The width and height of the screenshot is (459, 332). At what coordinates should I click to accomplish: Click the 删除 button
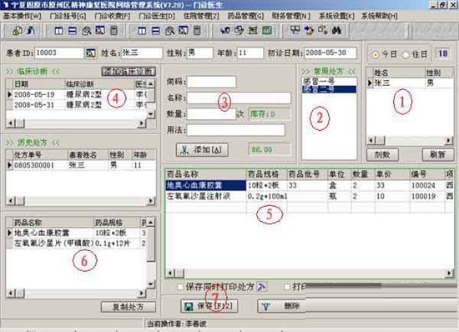(281, 306)
